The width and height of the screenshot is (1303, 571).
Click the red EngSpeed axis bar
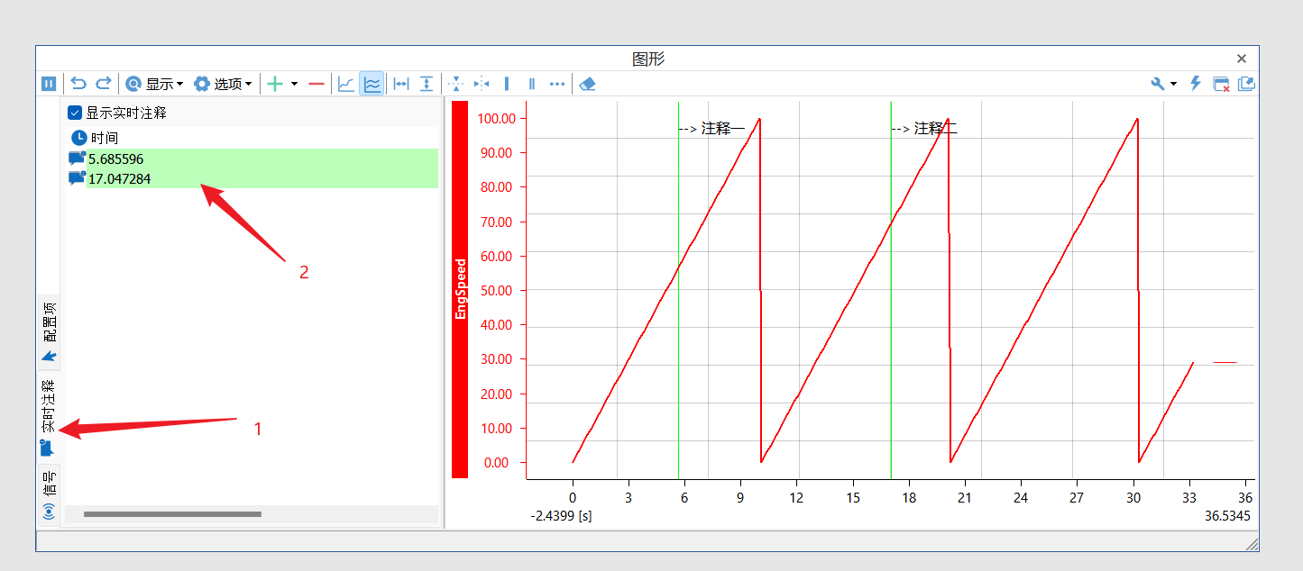point(460,289)
